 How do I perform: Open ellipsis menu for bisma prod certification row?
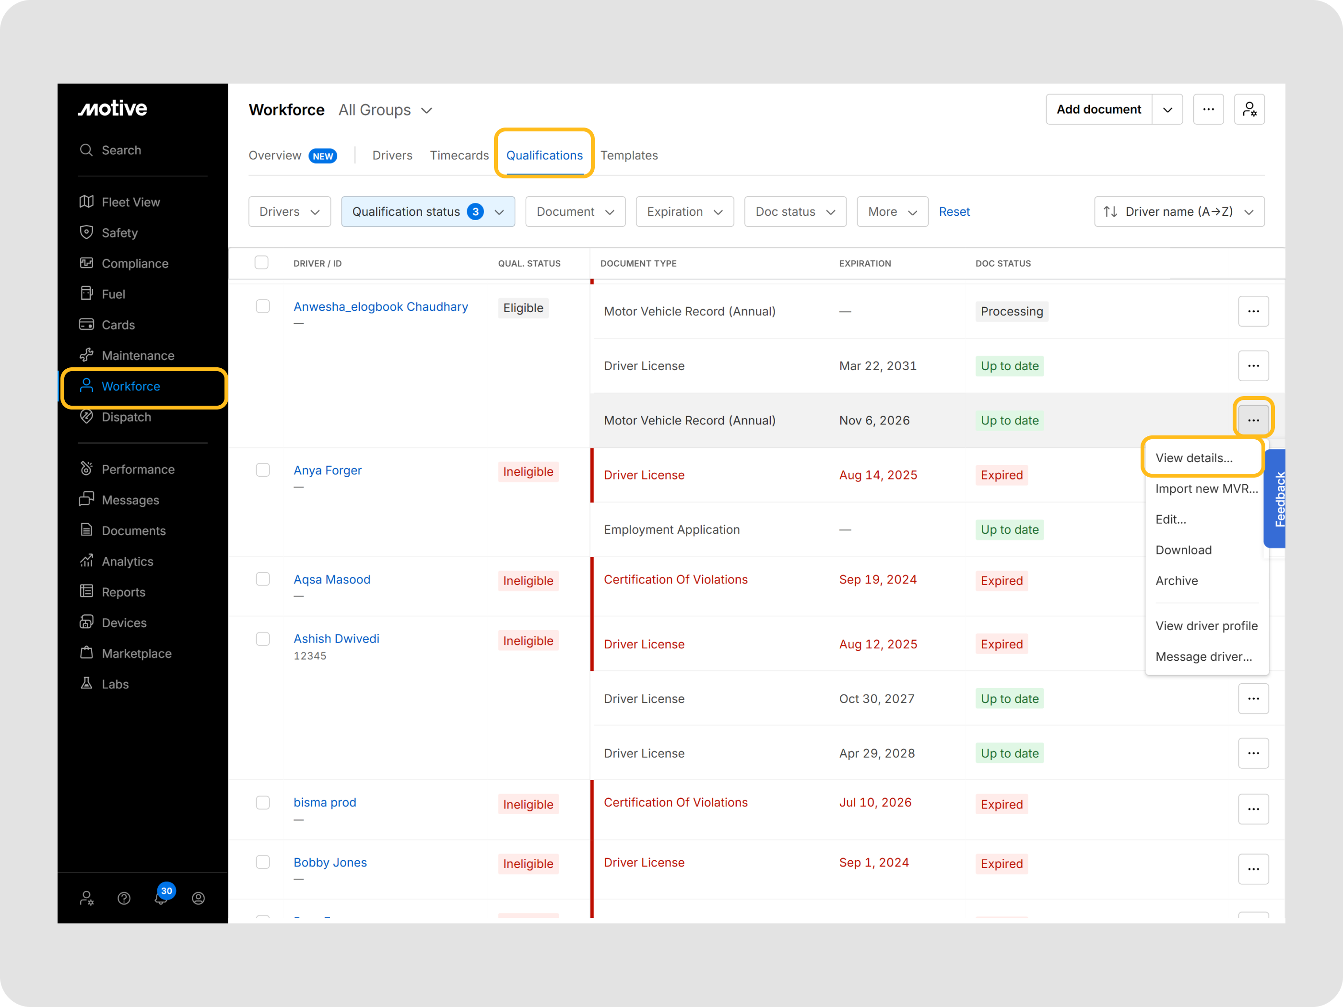[1253, 809]
